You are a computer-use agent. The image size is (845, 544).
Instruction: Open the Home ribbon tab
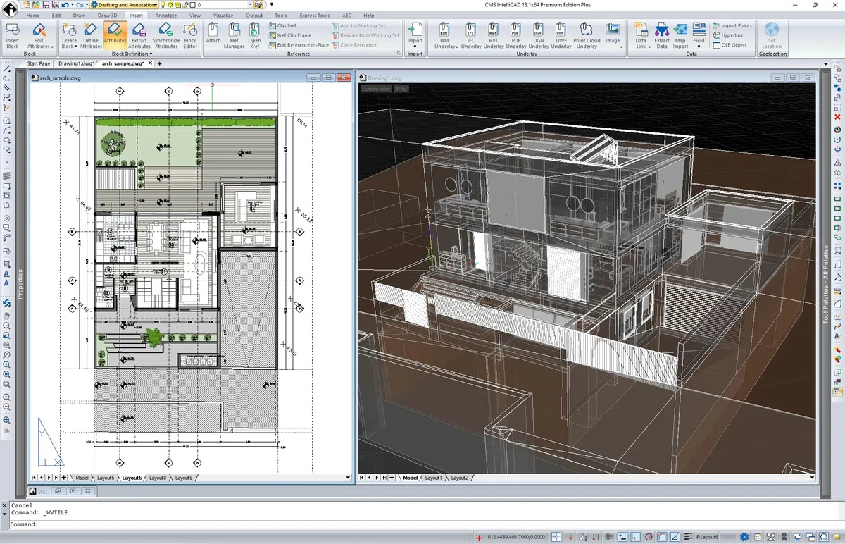pyautogui.click(x=33, y=15)
